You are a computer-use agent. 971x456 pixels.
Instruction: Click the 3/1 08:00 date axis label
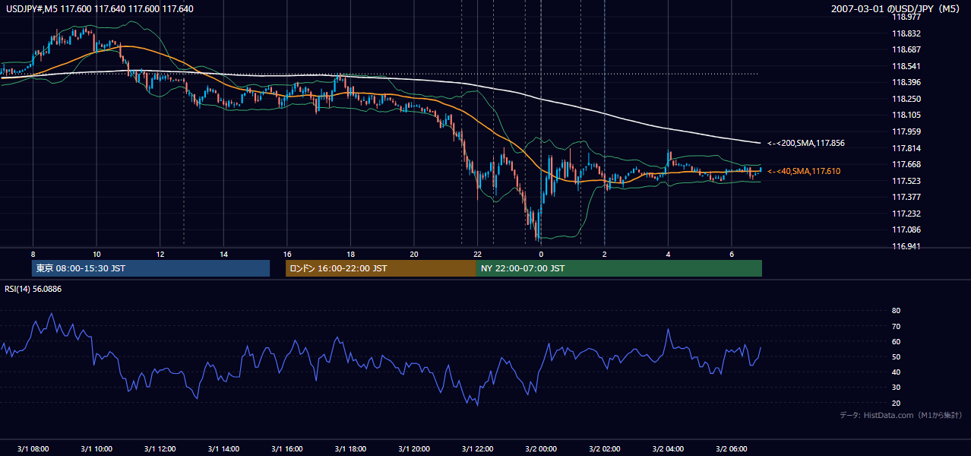(x=33, y=448)
